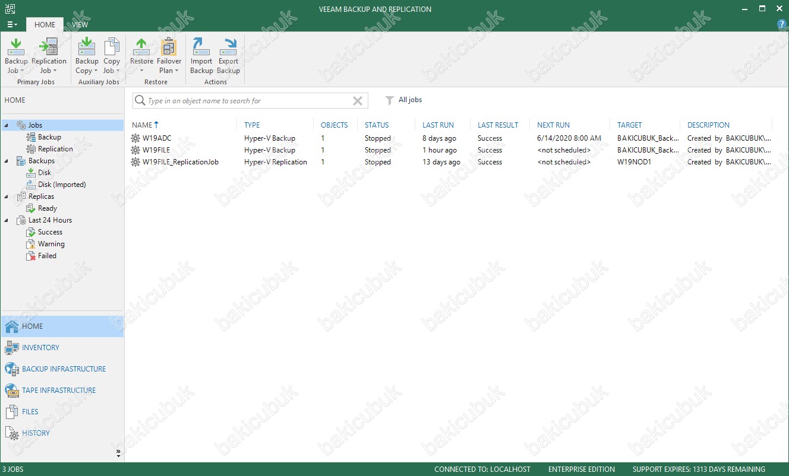Collapse the Last 24 Hours tree node
Viewport: 789px width, 476px height.
coord(6,220)
